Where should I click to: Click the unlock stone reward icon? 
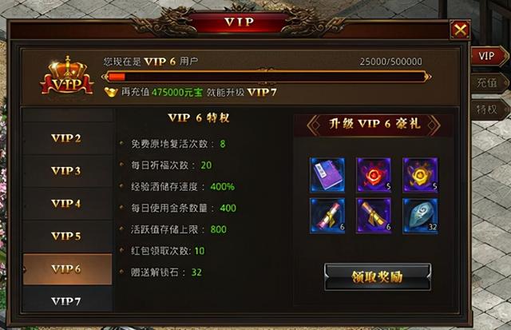(x=420, y=216)
